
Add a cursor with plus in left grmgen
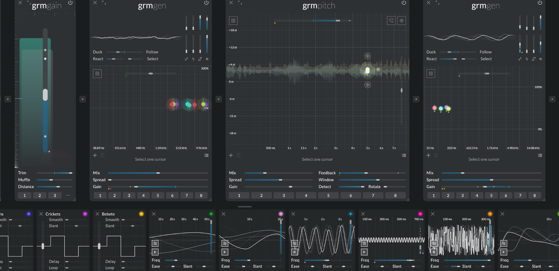[x=95, y=155]
